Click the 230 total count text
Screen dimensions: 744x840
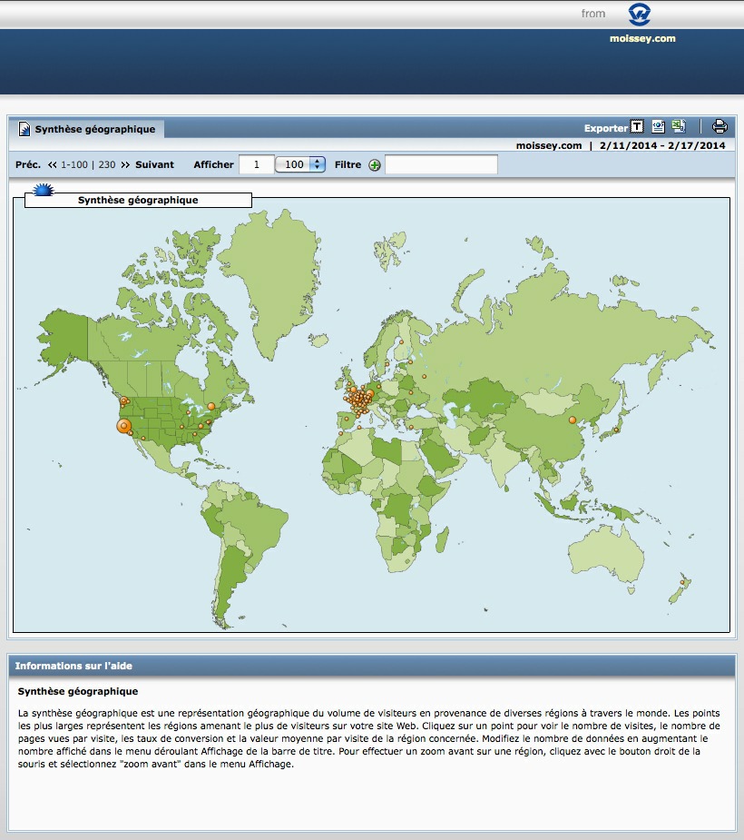[107, 165]
